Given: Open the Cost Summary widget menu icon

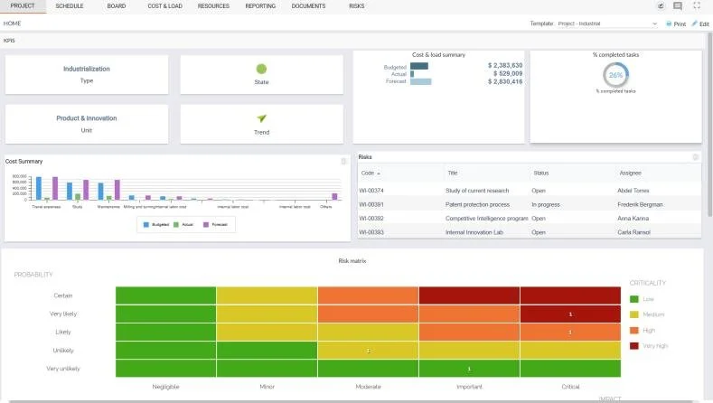Looking at the screenshot, I should click(343, 162).
